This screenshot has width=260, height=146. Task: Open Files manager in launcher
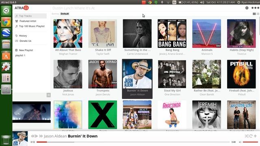coord(6,44)
